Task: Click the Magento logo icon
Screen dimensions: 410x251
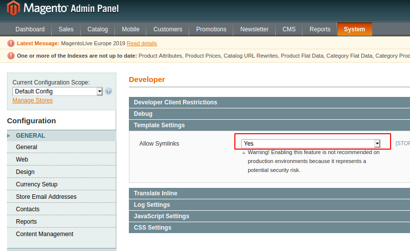Action: point(13,8)
